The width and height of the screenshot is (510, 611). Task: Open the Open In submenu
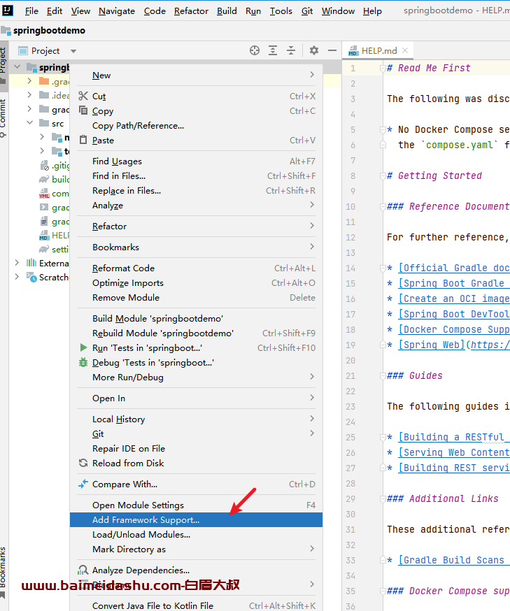click(196, 398)
